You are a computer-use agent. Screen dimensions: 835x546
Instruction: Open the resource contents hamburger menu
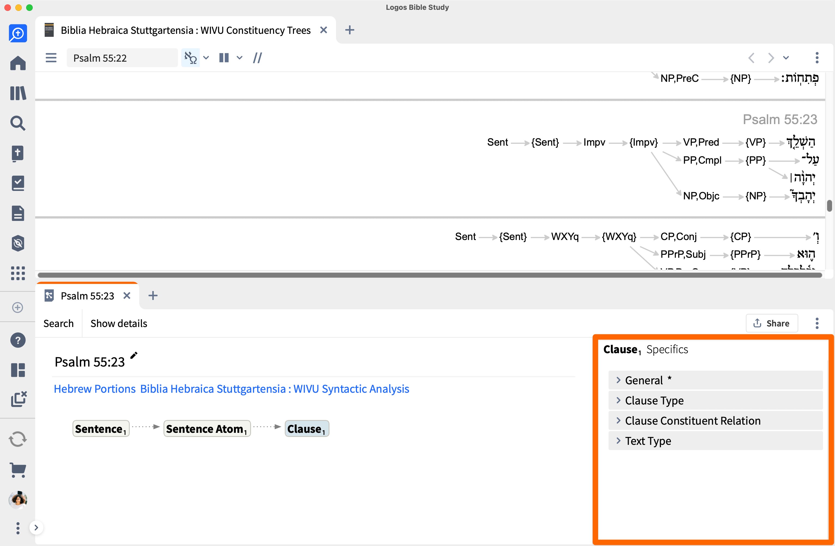pos(51,58)
